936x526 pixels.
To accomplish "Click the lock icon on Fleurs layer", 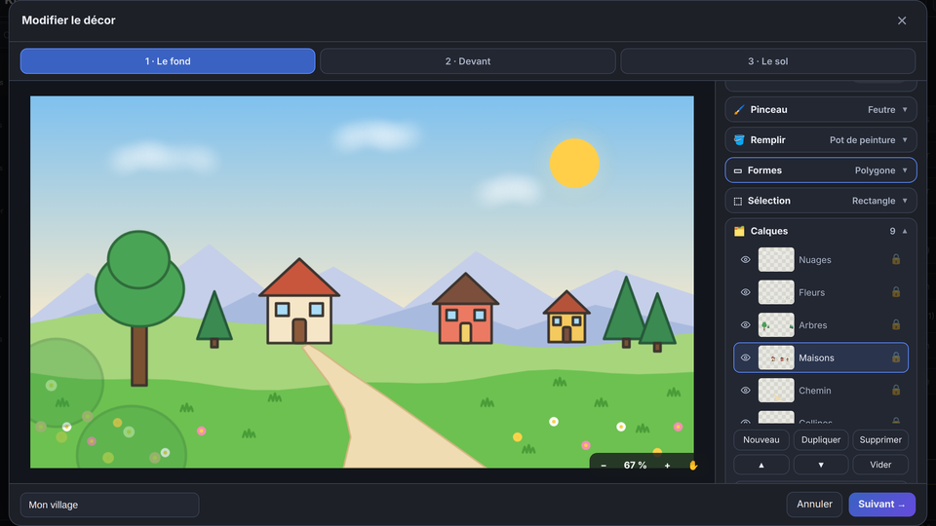I will coord(896,292).
